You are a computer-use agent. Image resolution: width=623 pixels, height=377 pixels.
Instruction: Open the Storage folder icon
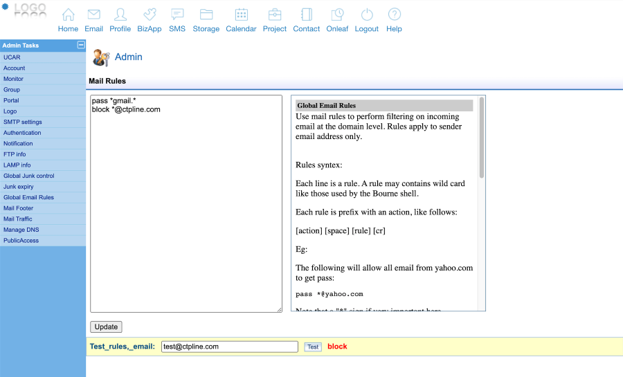tap(206, 15)
